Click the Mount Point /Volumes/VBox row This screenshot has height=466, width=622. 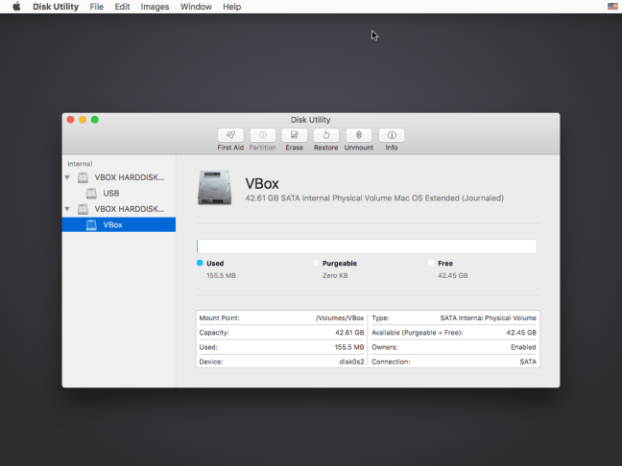(282, 317)
